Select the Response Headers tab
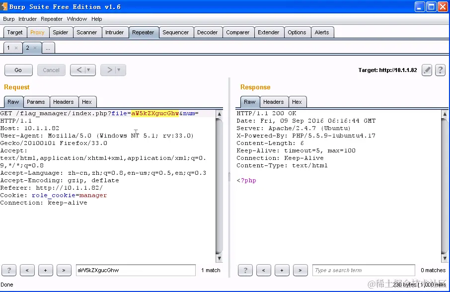The image size is (450, 292). point(274,102)
